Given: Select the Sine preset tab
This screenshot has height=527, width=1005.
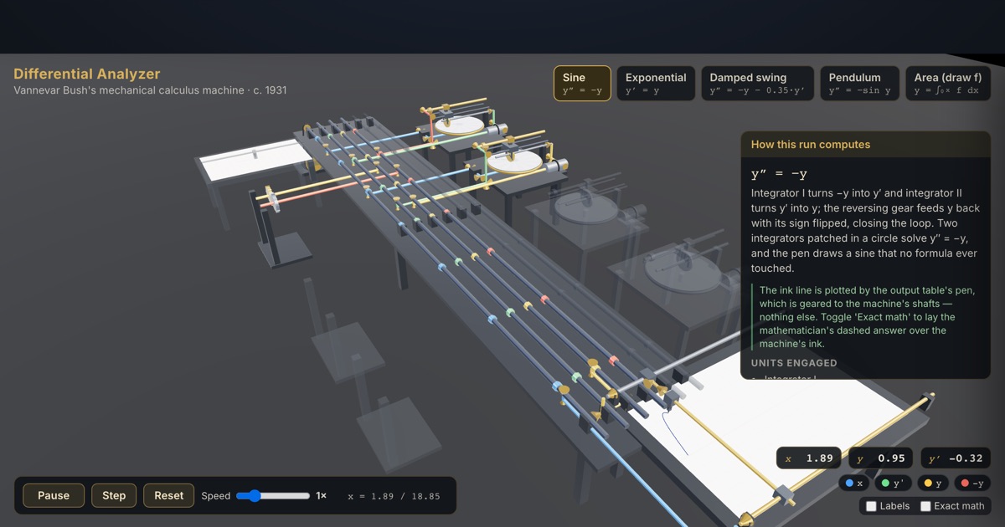Looking at the screenshot, I should [x=582, y=84].
